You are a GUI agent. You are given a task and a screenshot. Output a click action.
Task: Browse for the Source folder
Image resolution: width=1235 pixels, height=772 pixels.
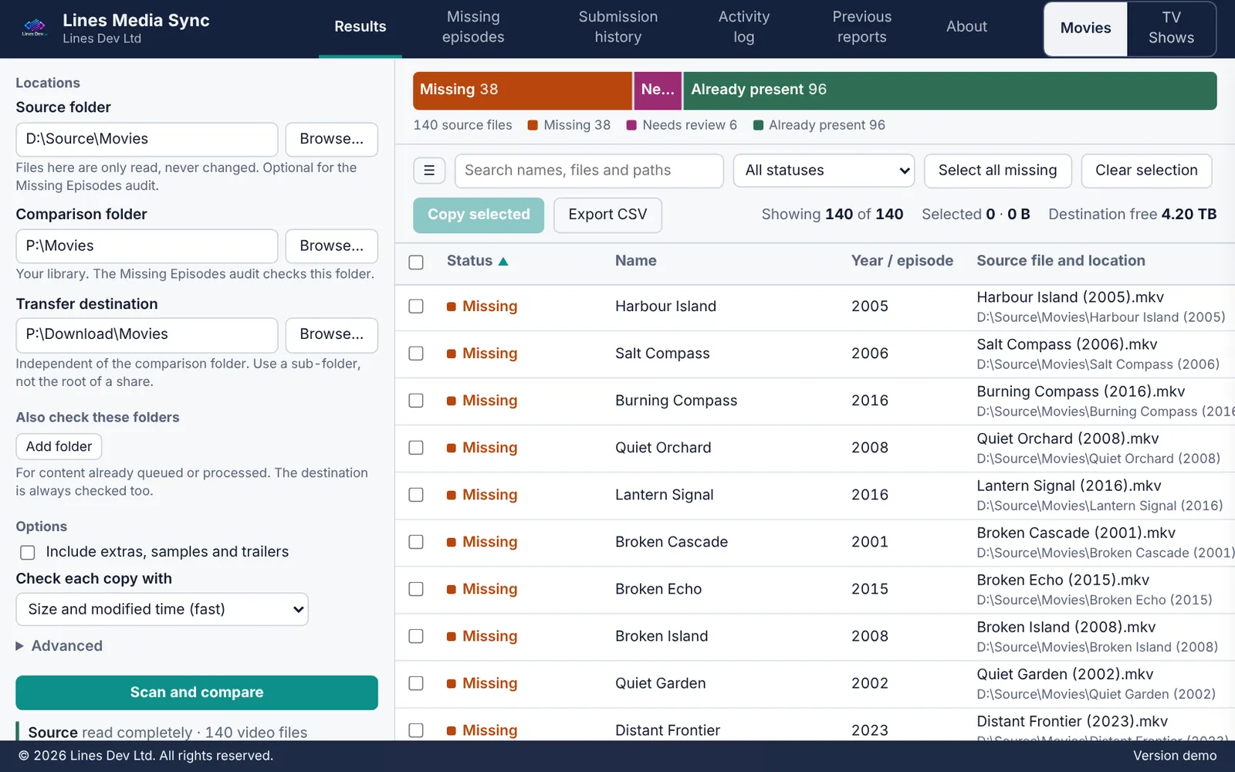331,139
